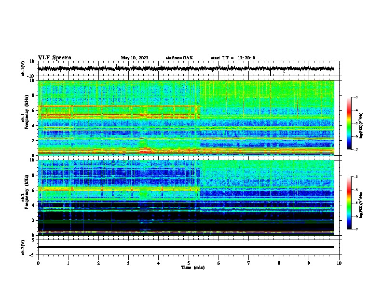Click the 4 kHz tick on ch.2 frequency axis

pos(34,205)
